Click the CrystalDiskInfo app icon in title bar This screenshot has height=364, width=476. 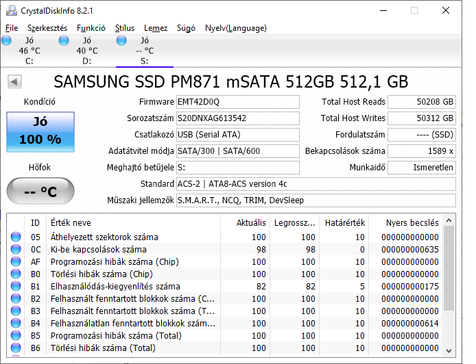(12, 10)
